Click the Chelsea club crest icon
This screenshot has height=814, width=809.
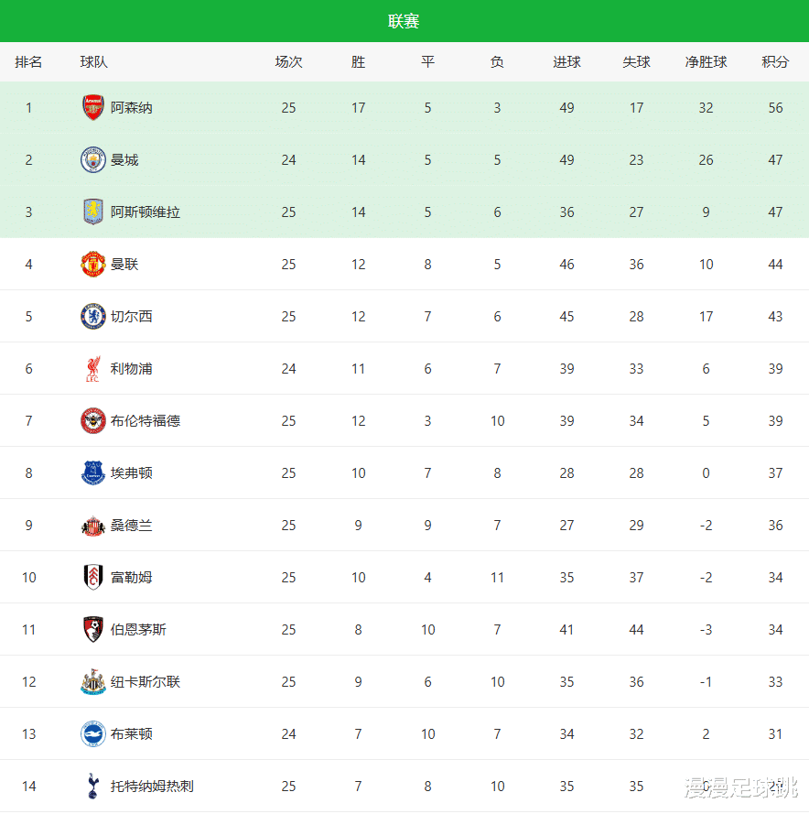pos(93,317)
